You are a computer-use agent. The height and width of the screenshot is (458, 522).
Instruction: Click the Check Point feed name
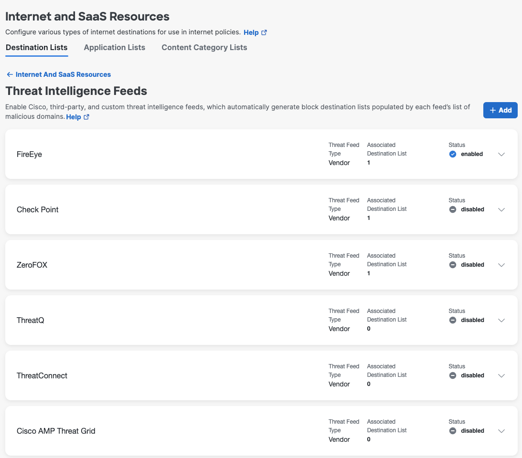38,209
